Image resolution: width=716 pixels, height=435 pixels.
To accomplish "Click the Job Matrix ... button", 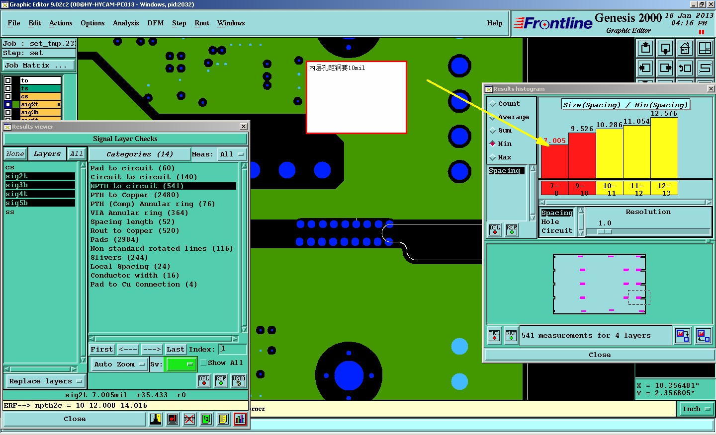I will coord(39,66).
